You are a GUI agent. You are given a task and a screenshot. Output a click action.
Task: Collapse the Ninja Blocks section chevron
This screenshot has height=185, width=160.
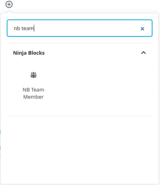pos(143,53)
